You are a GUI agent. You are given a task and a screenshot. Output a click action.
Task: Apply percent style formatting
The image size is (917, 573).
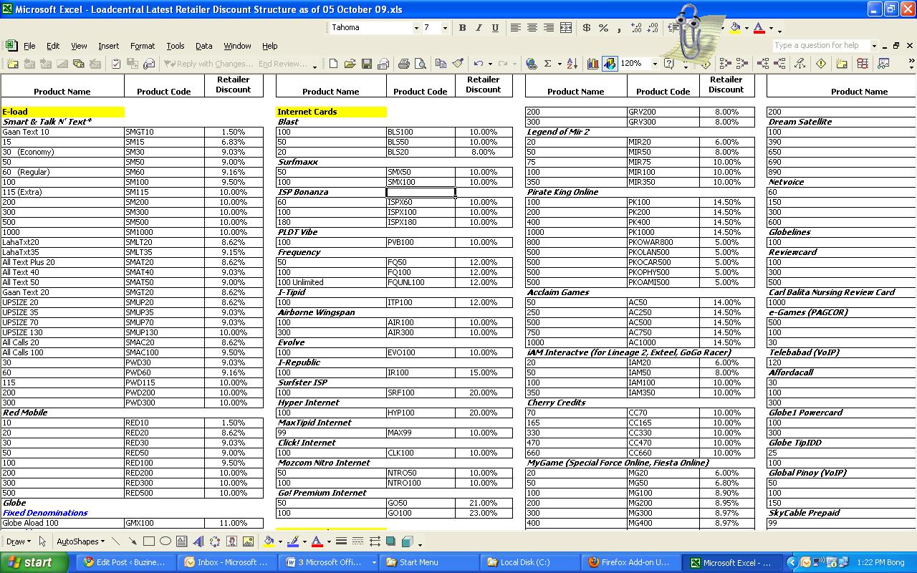click(x=603, y=28)
